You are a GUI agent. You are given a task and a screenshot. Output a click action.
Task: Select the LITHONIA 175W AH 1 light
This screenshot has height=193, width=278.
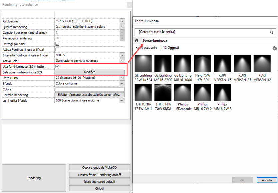click(x=143, y=97)
